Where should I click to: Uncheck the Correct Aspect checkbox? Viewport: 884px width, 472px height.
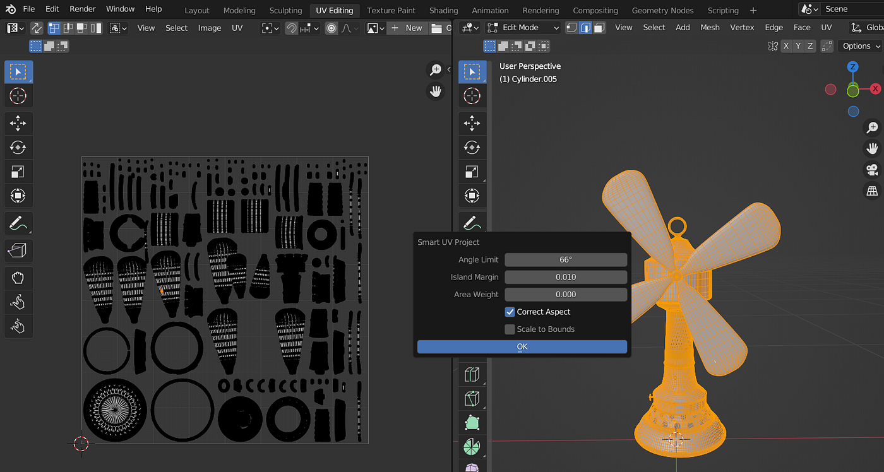click(x=510, y=312)
